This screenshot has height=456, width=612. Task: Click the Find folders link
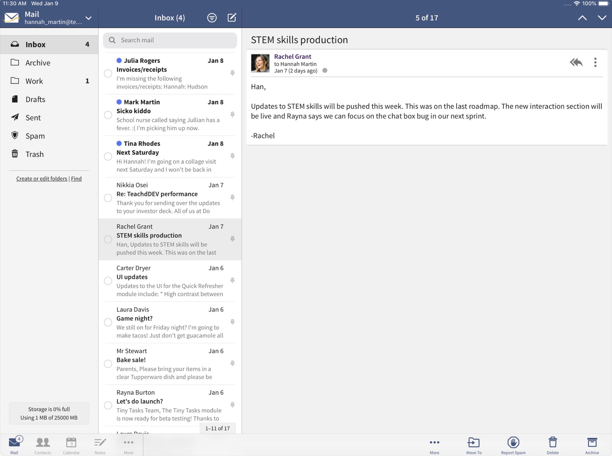point(76,178)
